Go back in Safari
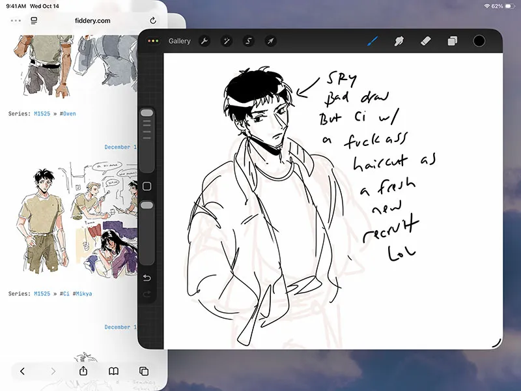 pos(22,371)
